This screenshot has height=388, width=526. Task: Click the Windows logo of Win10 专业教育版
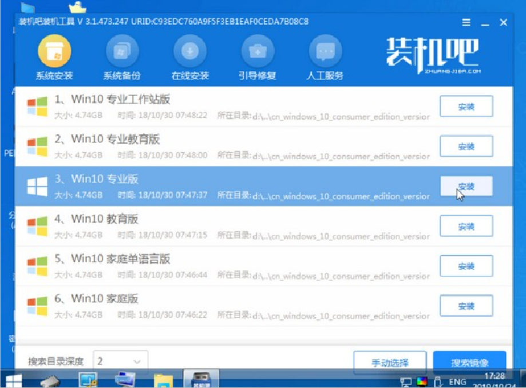(x=37, y=146)
